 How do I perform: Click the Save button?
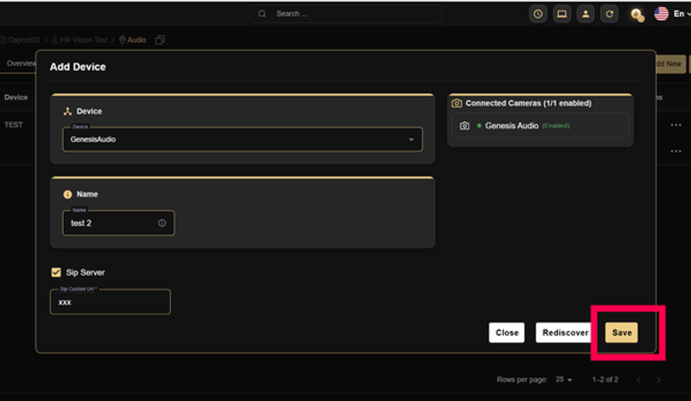[621, 333]
